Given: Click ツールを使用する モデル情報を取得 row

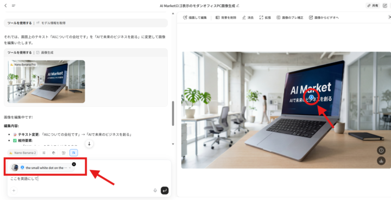Looking at the screenshot, I should (x=86, y=23).
